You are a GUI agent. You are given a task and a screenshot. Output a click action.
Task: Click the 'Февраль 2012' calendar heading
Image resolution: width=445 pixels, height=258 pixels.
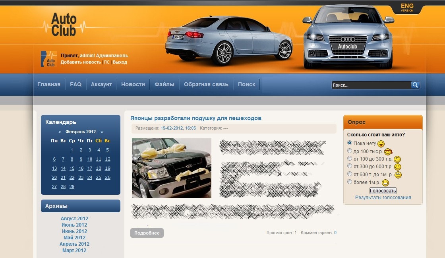[x=81, y=132]
